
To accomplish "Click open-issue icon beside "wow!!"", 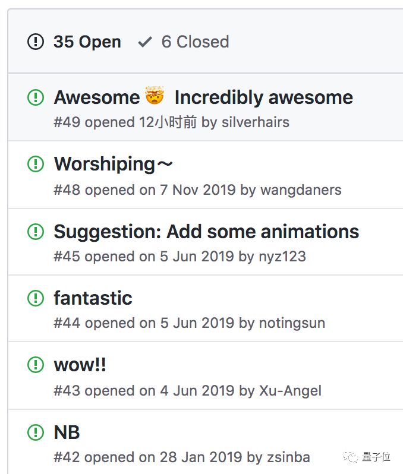I will click(x=36, y=365).
